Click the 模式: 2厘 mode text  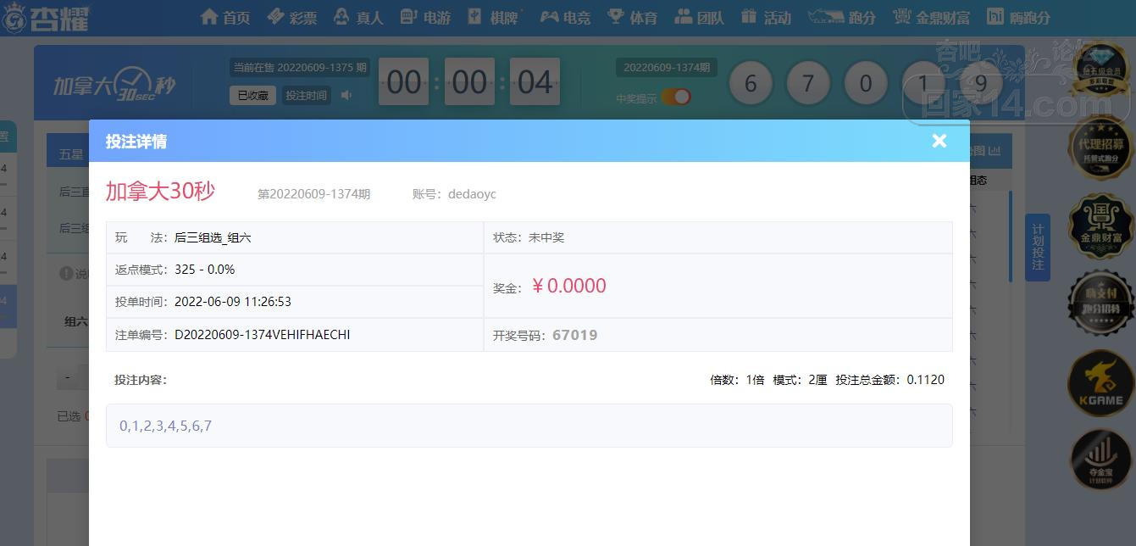coord(800,380)
